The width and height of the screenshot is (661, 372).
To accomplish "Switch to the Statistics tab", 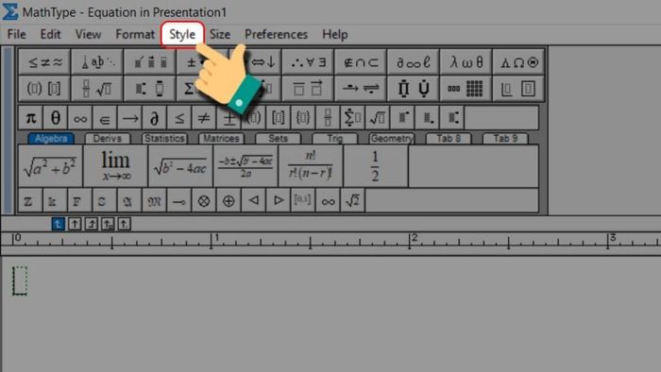I will tap(164, 138).
